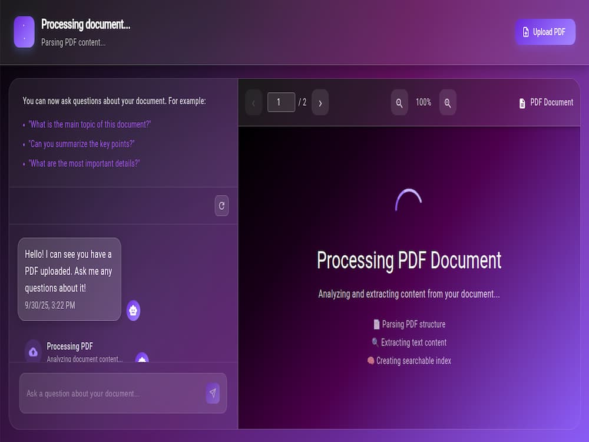This screenshot has width=589, height=442.
Task: Click the PDF Document file icon
Action: 522,103
